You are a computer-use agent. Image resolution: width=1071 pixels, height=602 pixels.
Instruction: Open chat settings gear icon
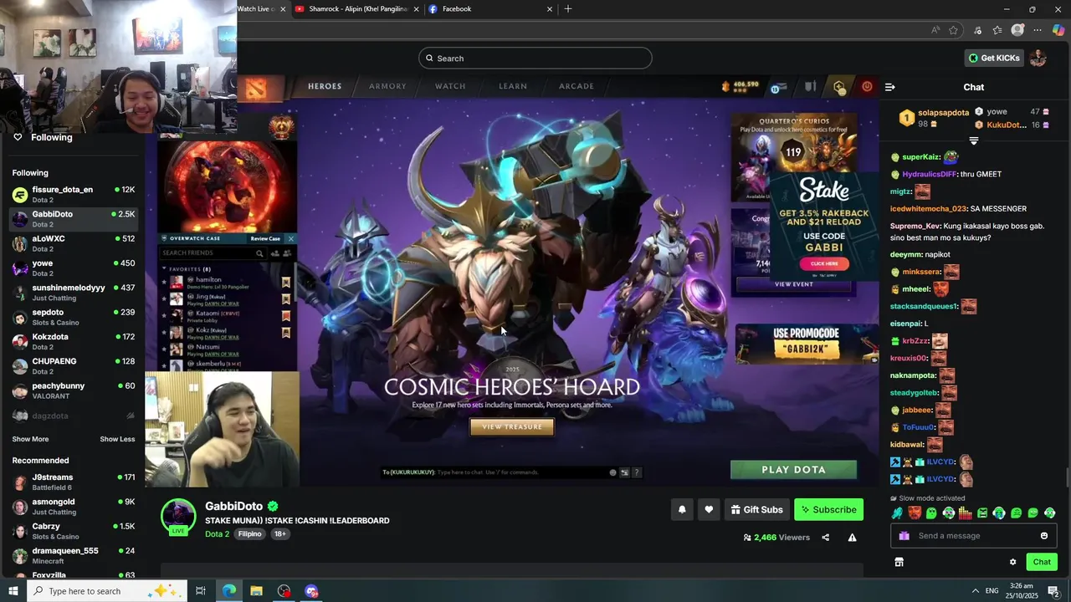click(1012, 562)
